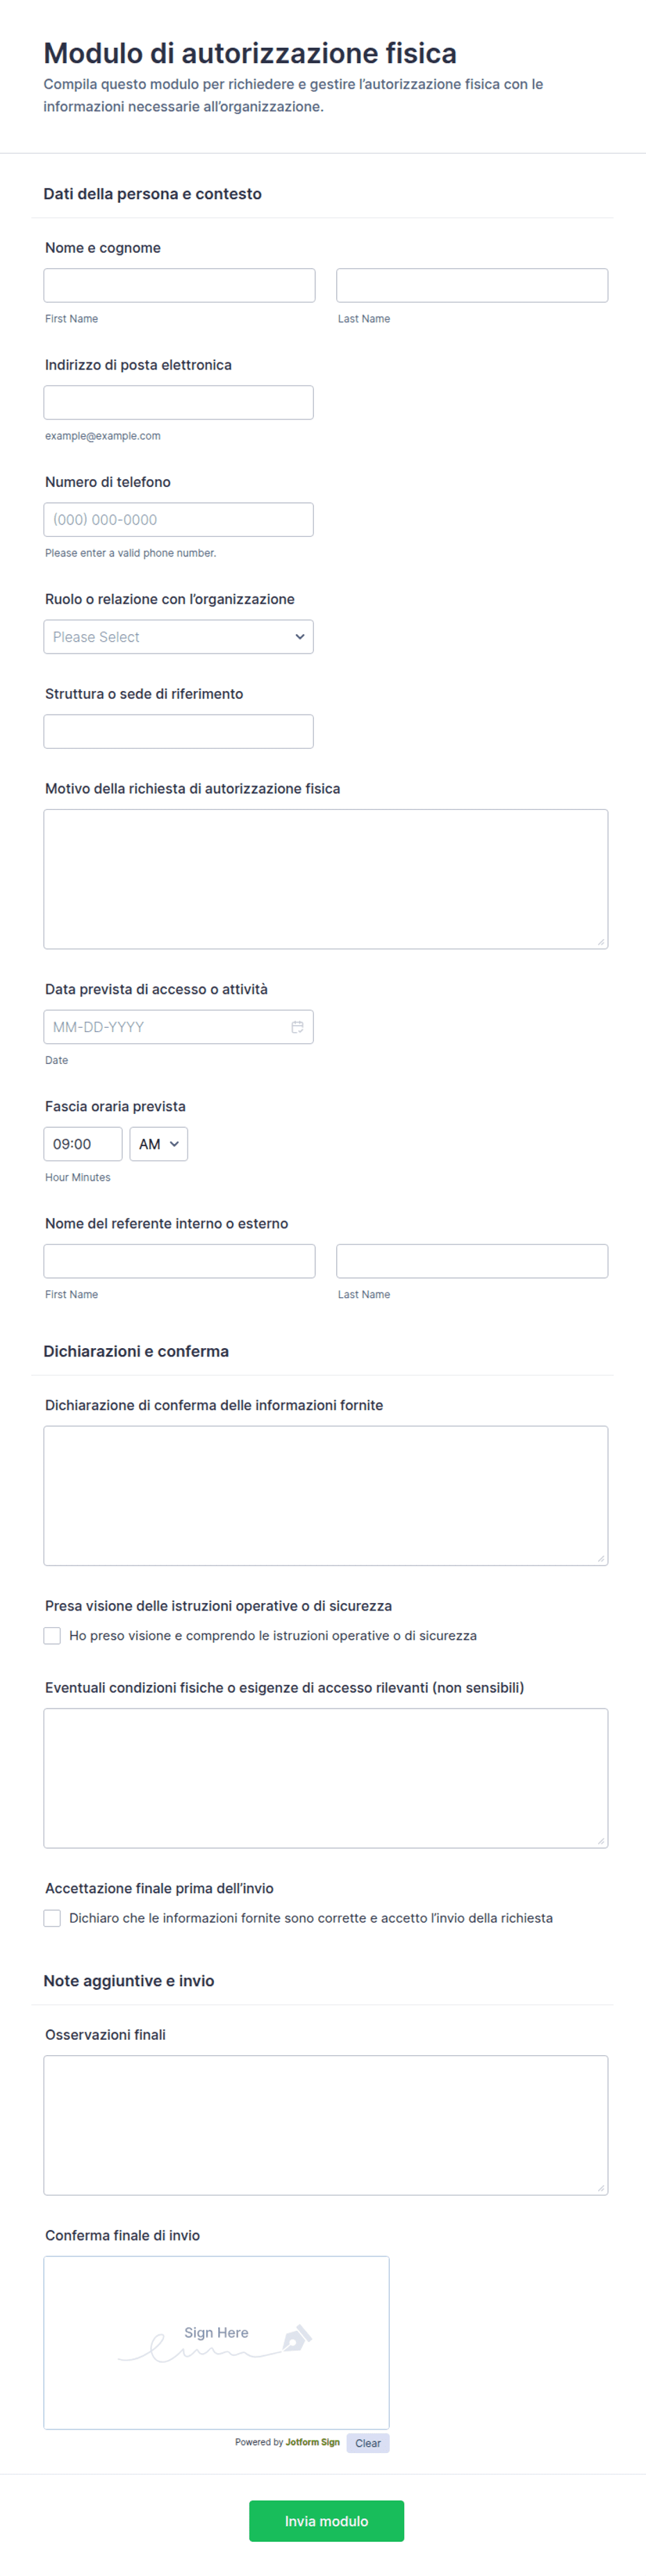
Task: Tick the final acceptance declaration checkbox
Action: pyautogui.click(x=52, y=1918)
